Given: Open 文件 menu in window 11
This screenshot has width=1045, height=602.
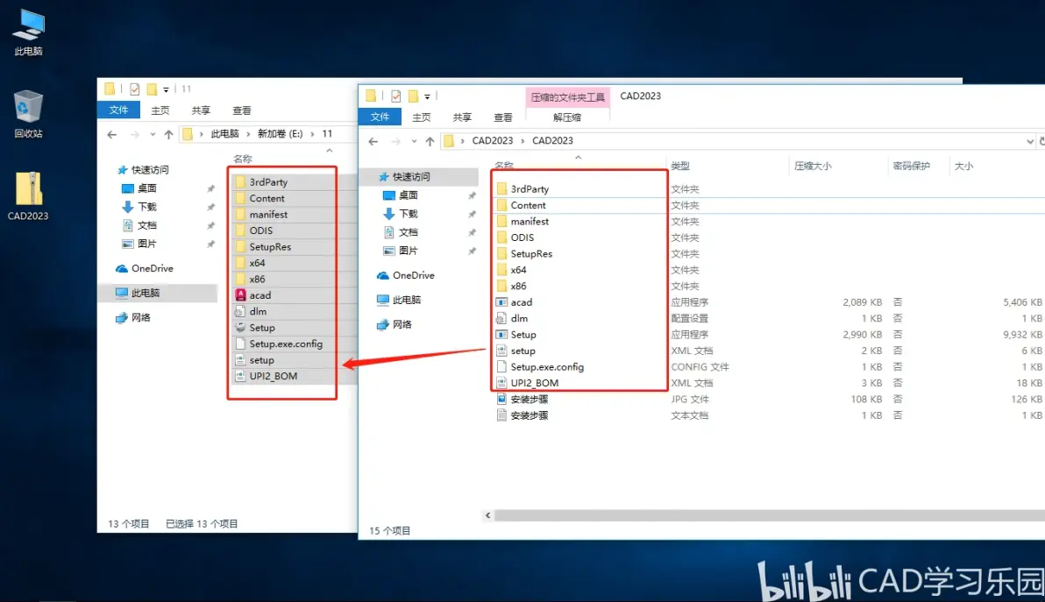Looking at the screenshot, I should click(x=118, y=110).
